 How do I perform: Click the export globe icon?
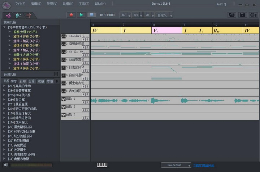[253, 15]
